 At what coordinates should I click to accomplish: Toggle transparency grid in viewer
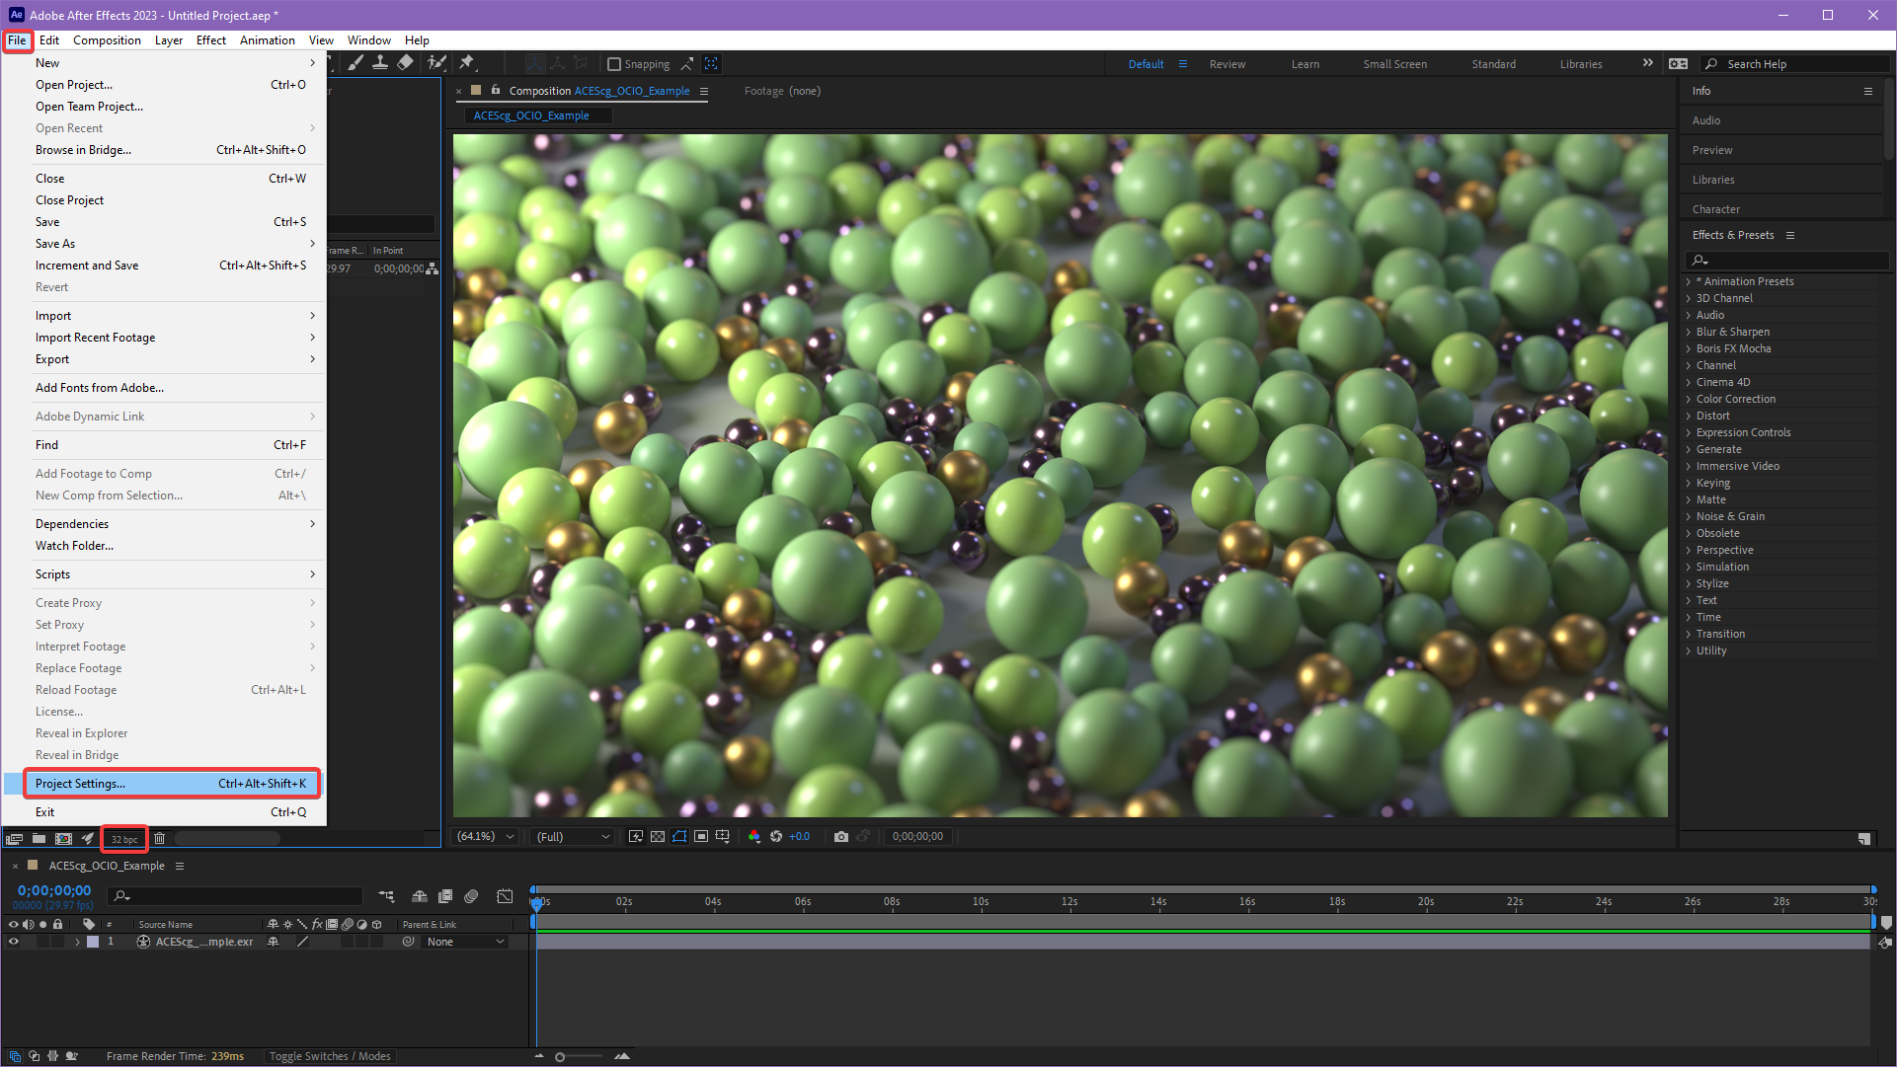coord(658,837)
